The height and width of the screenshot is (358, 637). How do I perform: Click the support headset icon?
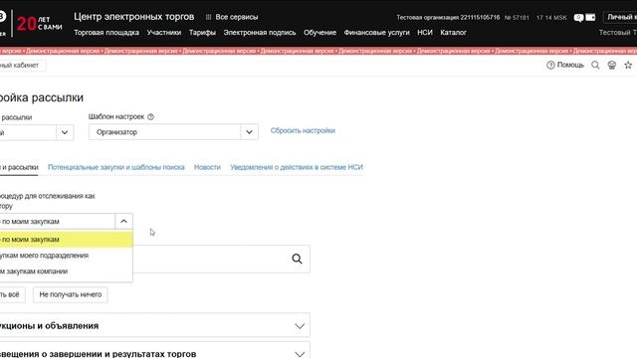click(x=612, y=65)
